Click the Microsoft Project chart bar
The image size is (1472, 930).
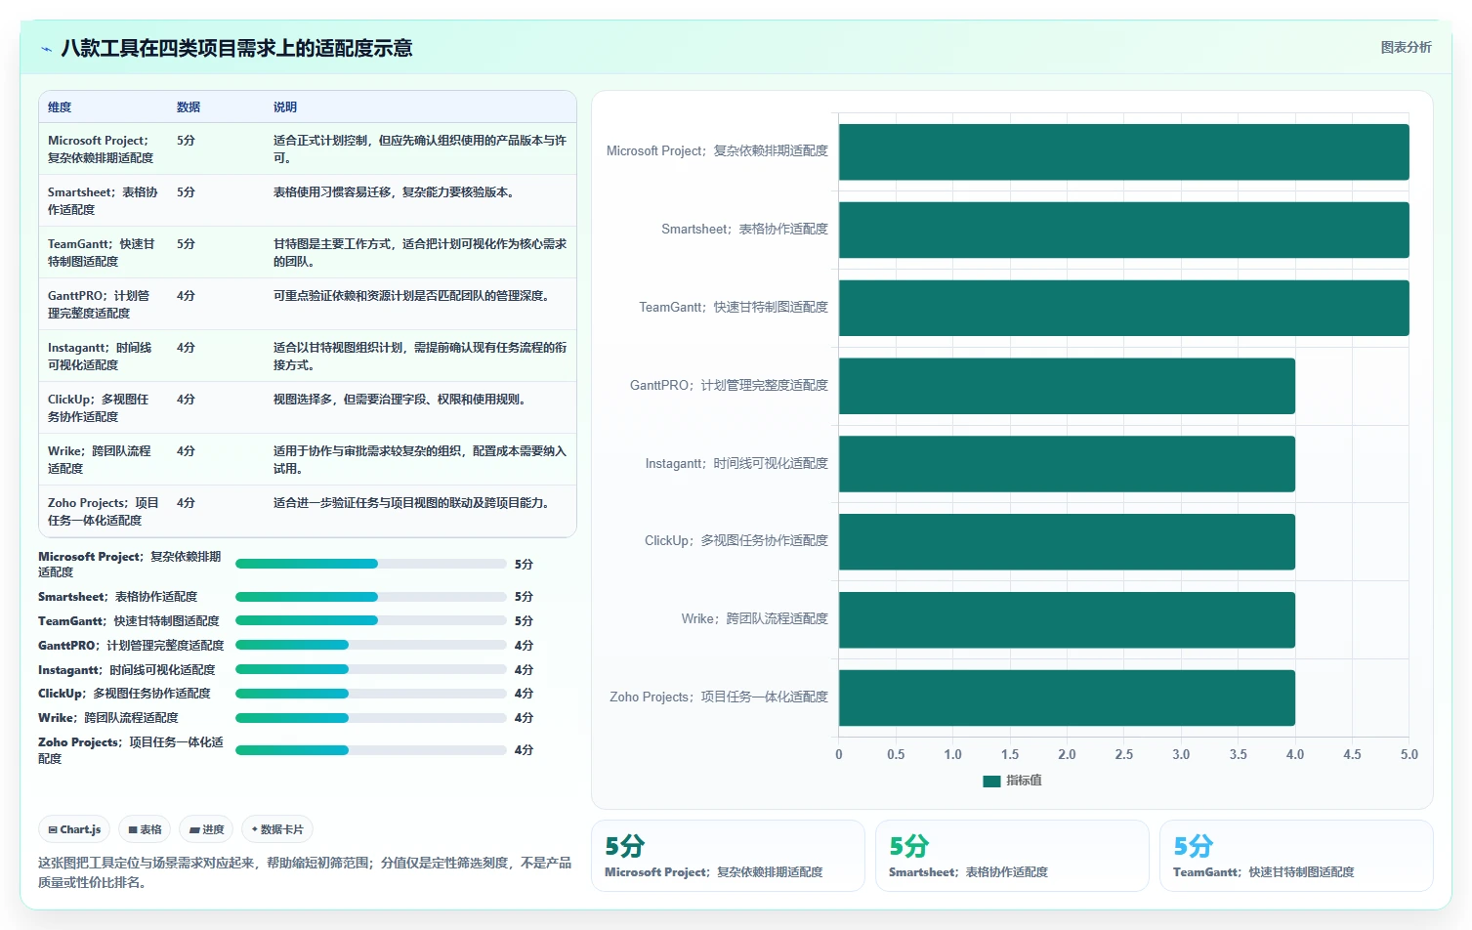tap(1123, 151)
